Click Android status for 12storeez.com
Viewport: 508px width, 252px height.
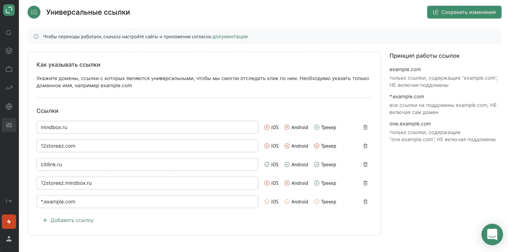coord(296,146)
